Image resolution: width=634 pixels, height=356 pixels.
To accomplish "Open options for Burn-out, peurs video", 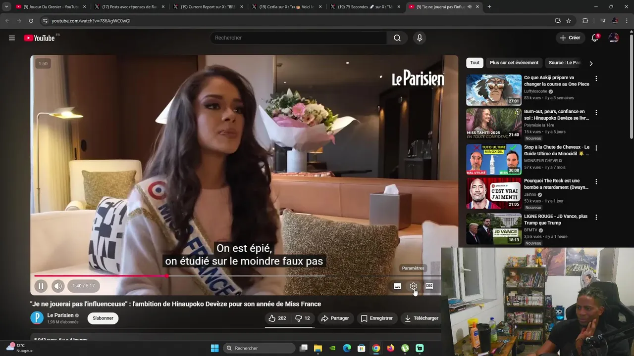I will coord(596,113).
